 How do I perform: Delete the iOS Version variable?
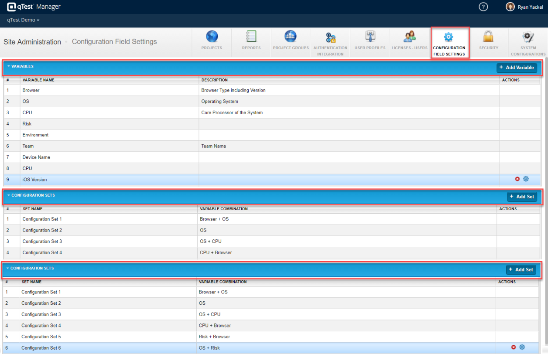click(x=517, y=179)
